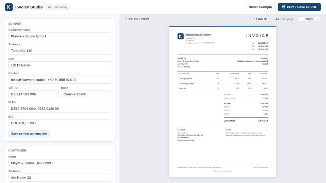
Task: Click the Discount row in preview totals
Action: (246, 98)
